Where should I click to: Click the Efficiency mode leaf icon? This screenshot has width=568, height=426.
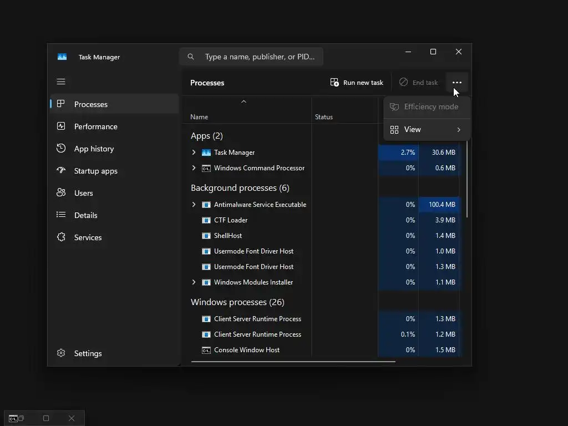394,107
